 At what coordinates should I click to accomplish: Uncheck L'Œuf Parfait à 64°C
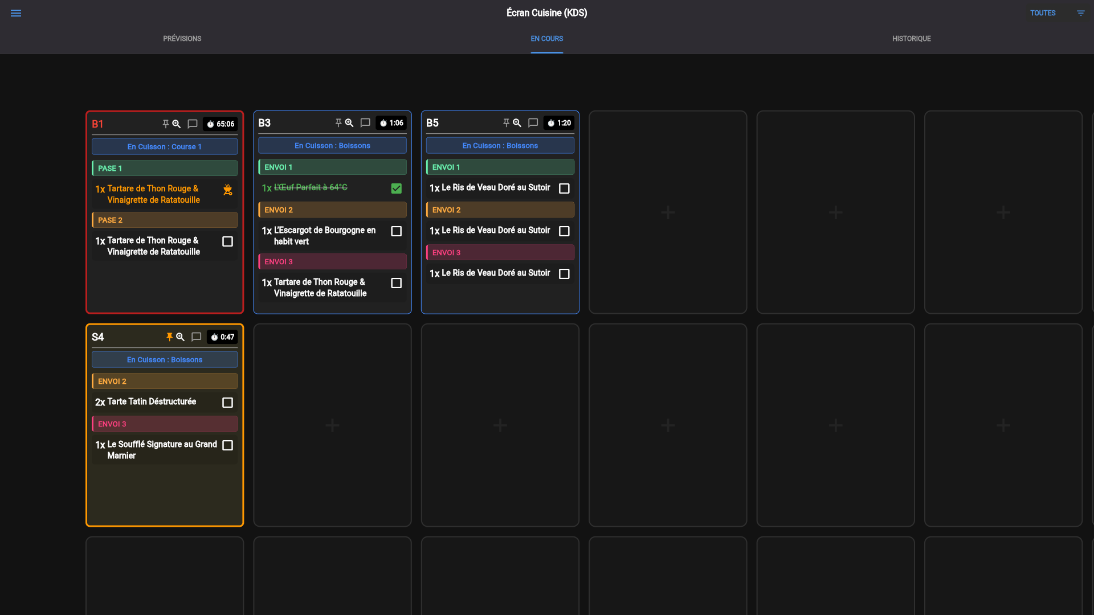(x=397, y=188)
